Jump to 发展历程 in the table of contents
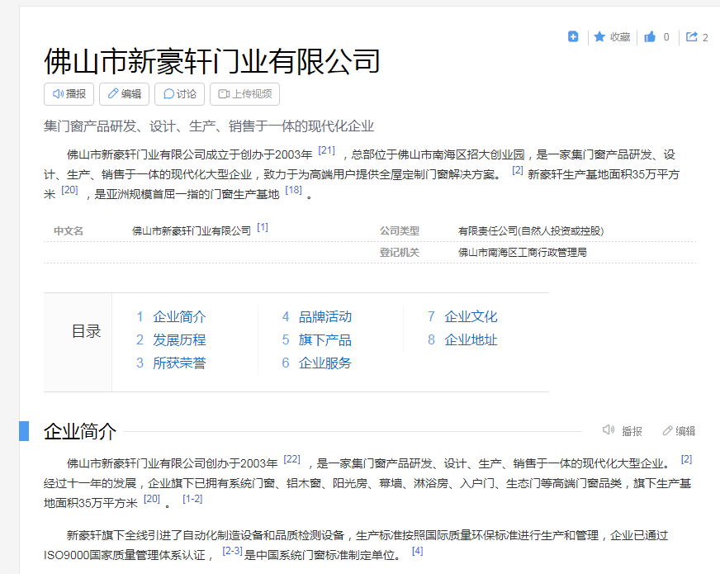The width and height of the screenshot is (720, 574). coord(179,339)
